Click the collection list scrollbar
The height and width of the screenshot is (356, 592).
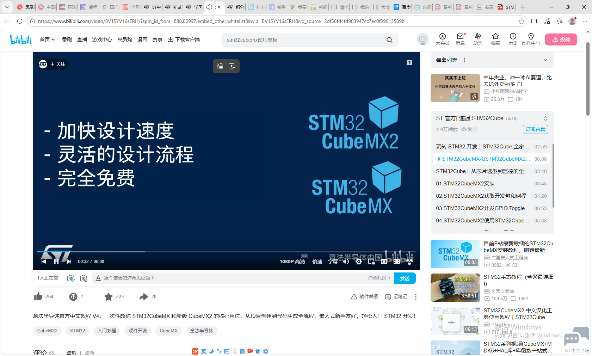[x=553, y=176]
